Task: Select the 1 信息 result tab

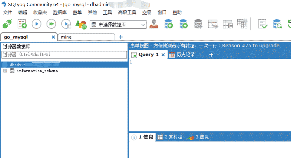Action: click(x=142, y=137)
